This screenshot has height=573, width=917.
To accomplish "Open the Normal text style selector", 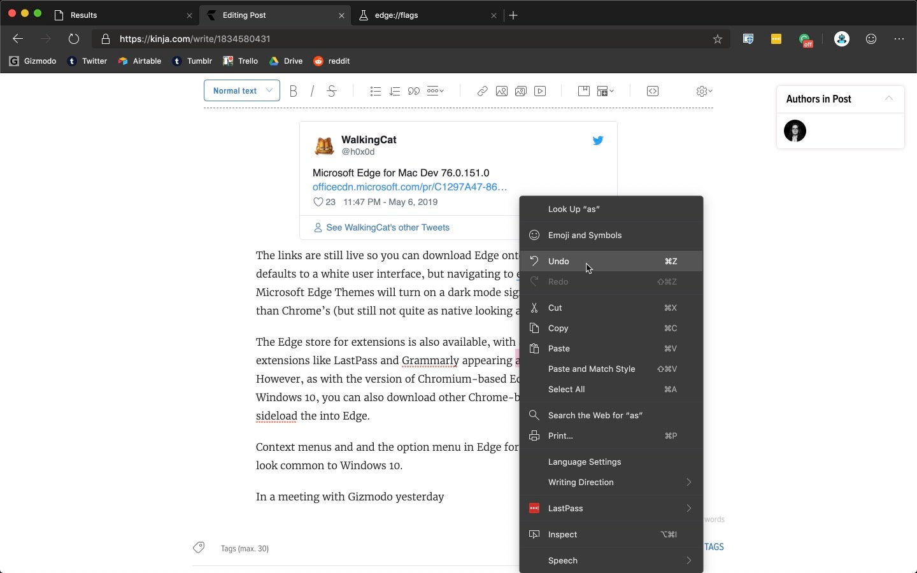I will 241,90.
